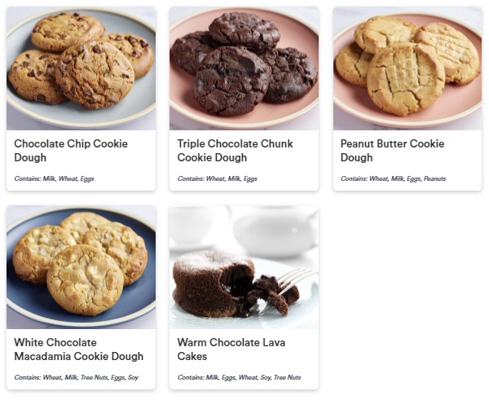
Task: Click allergen text 'Contains: Milk, Wheat, Eggs'
Action: tap(54, 178)
